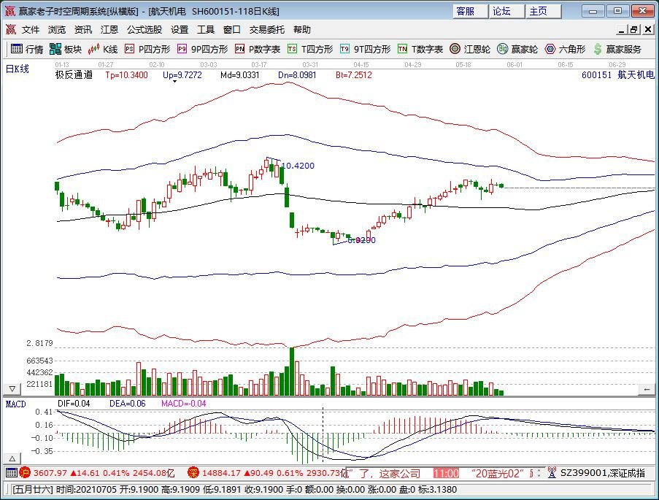
Task: Click the 深 Shenzhen index badge
Action: [x=193, y=473]
